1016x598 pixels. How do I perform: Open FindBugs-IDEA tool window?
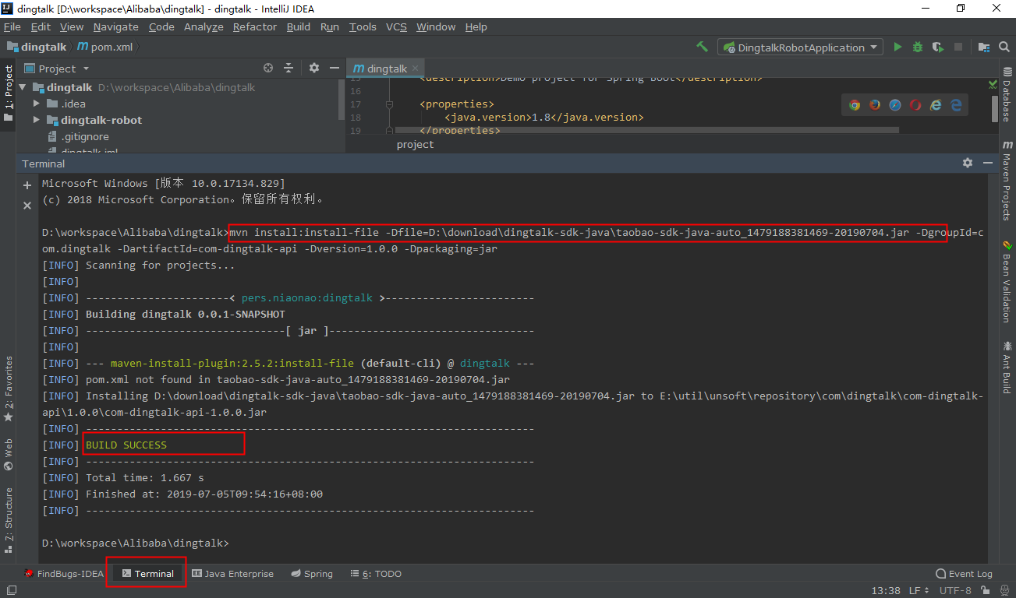[63, 574]
